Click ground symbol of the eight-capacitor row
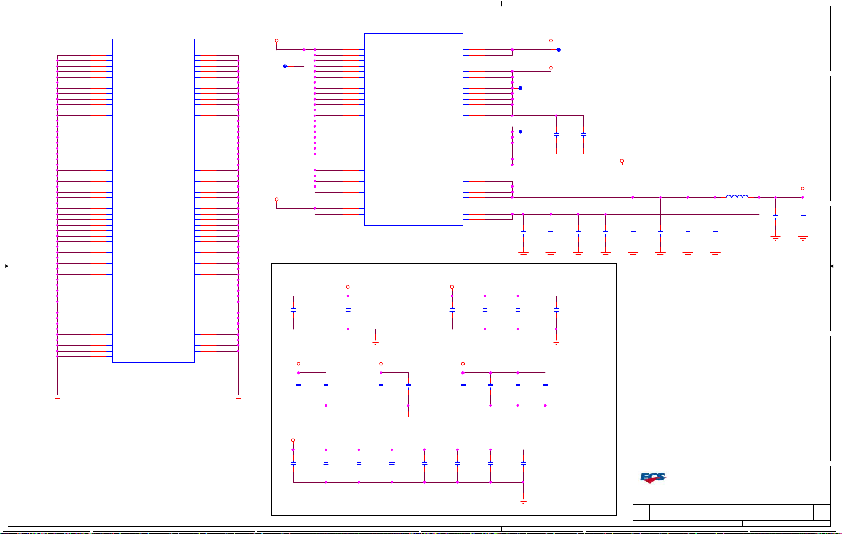This screenshot has height=534, width=842. click(x=523, y=501)
